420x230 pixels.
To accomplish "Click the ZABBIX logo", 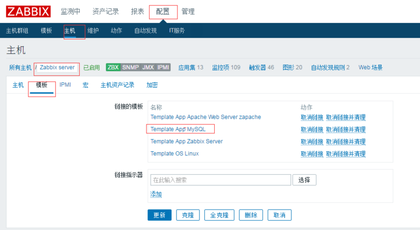I will coord(28,12).
